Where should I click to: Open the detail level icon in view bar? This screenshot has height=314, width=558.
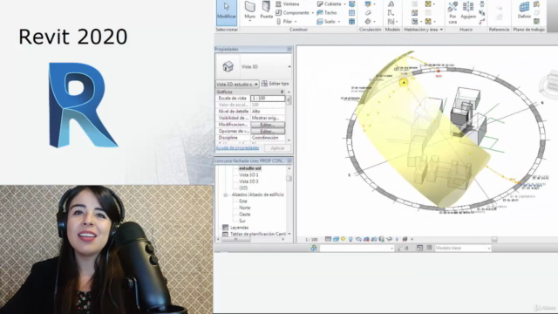pos(328,239)
